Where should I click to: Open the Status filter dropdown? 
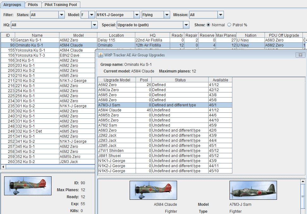61,15
